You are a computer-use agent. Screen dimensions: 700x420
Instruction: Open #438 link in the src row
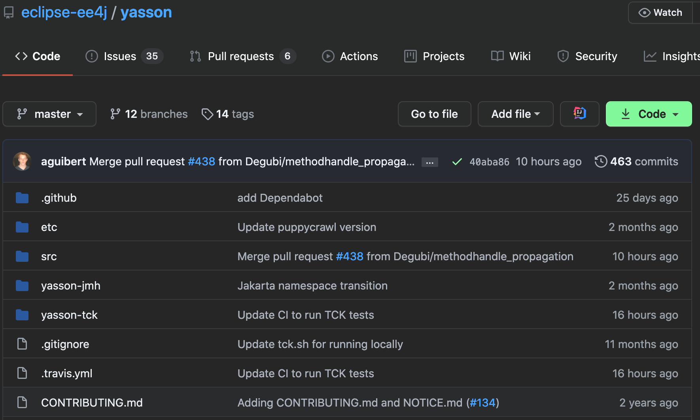(350, 256)
